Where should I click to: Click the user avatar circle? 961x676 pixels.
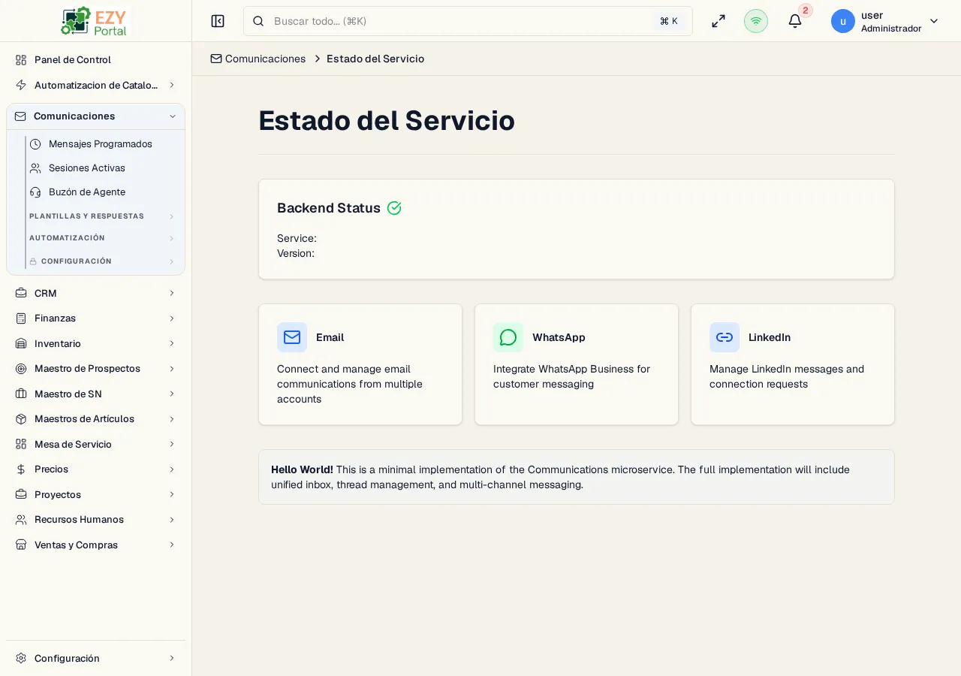843,21
